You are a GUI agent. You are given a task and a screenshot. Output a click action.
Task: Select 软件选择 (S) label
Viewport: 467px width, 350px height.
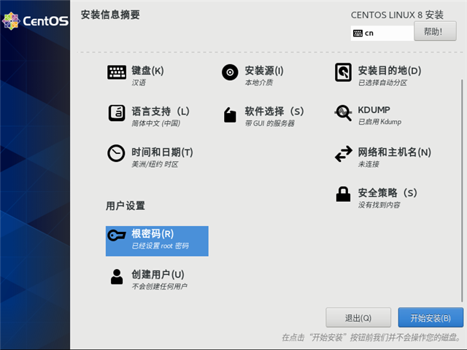[x=274, y=112]
